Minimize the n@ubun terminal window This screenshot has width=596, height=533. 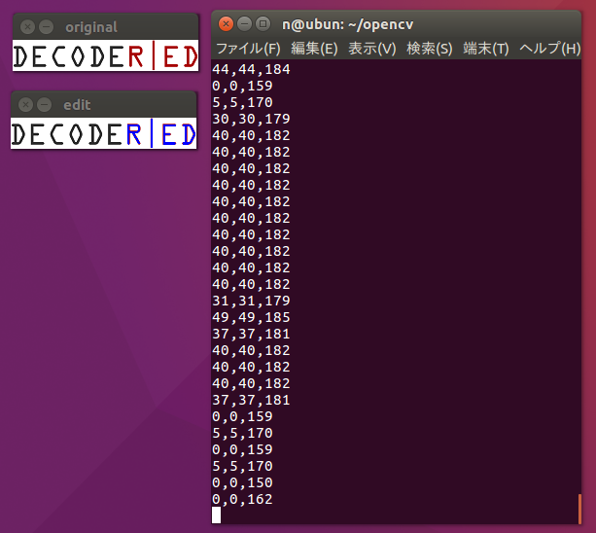click(x=244, y=23)
